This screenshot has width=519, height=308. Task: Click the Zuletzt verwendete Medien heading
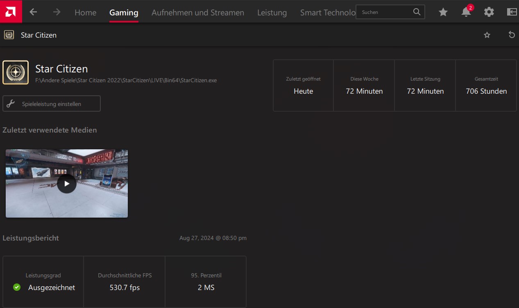click(x=50, y=130)
